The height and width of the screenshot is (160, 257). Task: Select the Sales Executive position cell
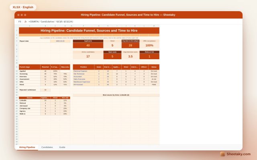pos(84,79)
